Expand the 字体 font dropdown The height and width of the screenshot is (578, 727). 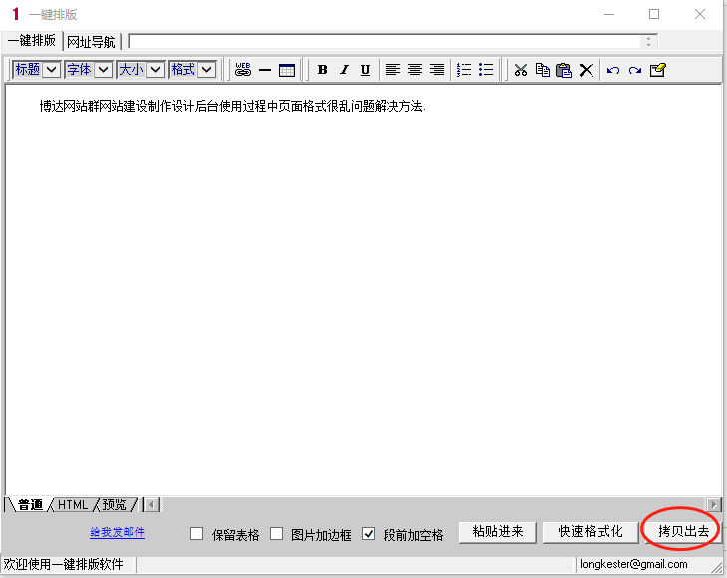103,70
